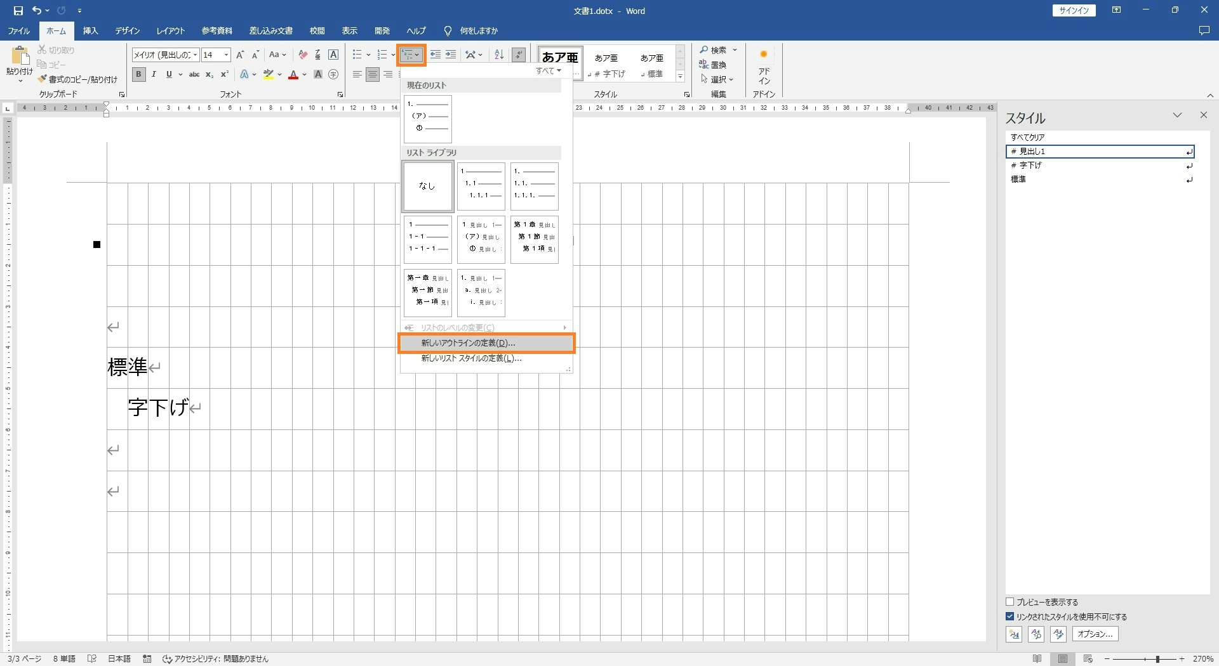
Task: Increase font size with the grow-font icon
Action: tap(240, 55)
